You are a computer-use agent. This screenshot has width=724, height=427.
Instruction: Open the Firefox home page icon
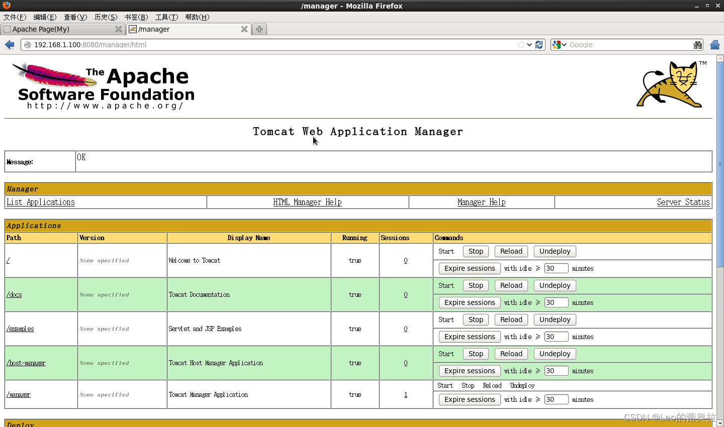715,45
